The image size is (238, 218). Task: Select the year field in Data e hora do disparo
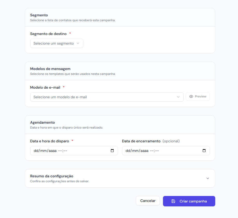coord(52,151)
